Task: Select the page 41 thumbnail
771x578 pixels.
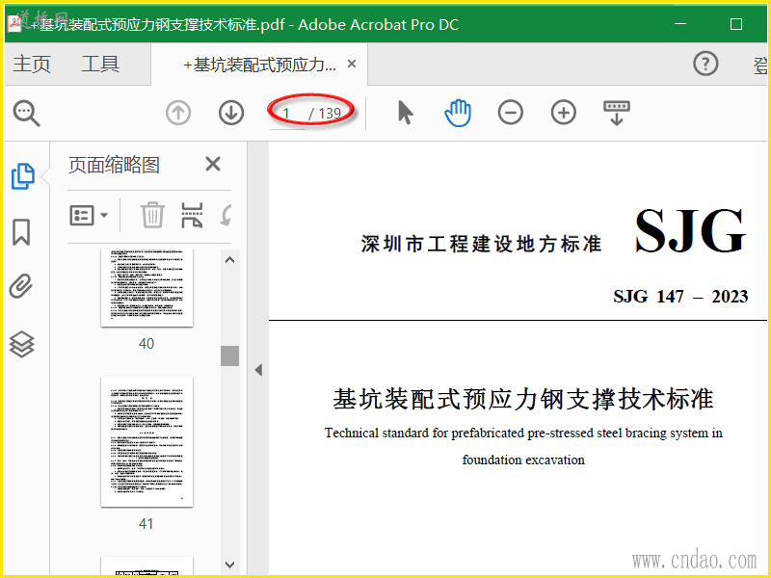Action: pos(147,442)
